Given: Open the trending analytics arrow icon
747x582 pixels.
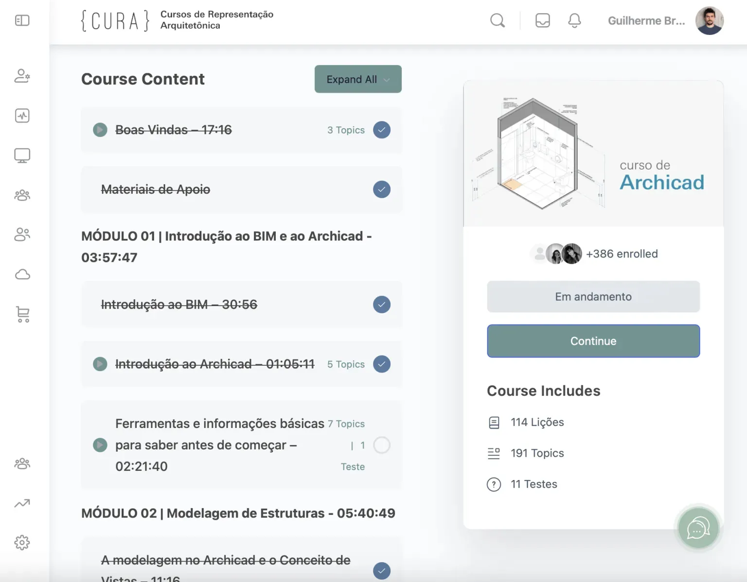Looking at the screenshot, I should pos(22,503).
